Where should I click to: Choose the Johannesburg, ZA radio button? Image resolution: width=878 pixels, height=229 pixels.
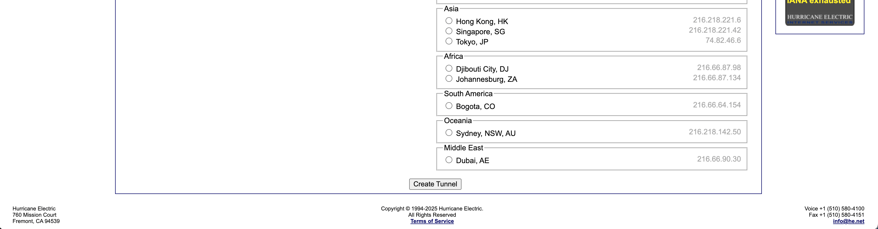pos(449,79)
